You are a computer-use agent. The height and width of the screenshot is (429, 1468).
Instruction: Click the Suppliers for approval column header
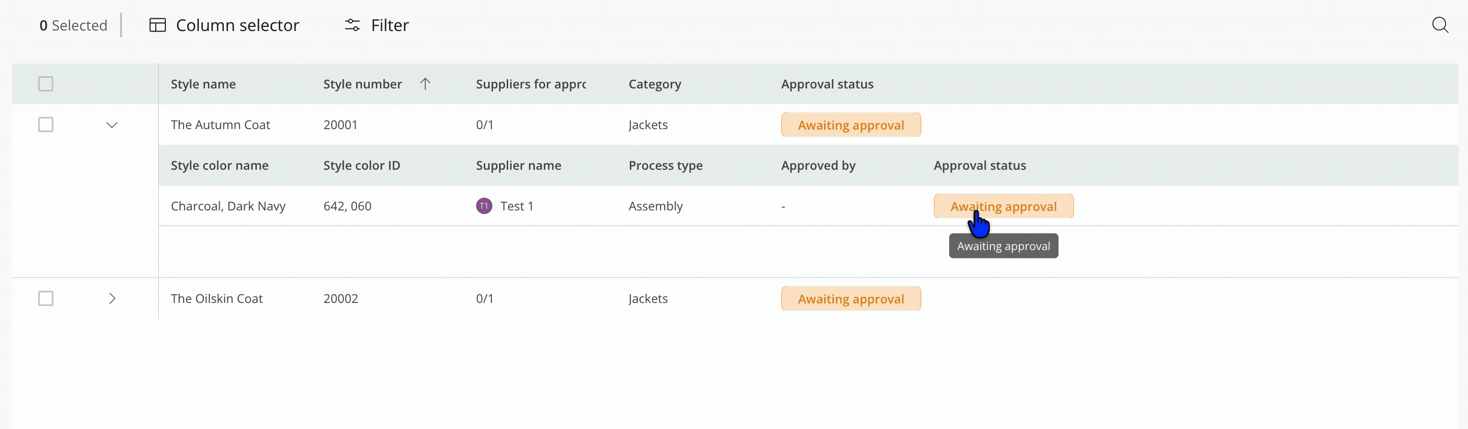click(x=530, y=84)
